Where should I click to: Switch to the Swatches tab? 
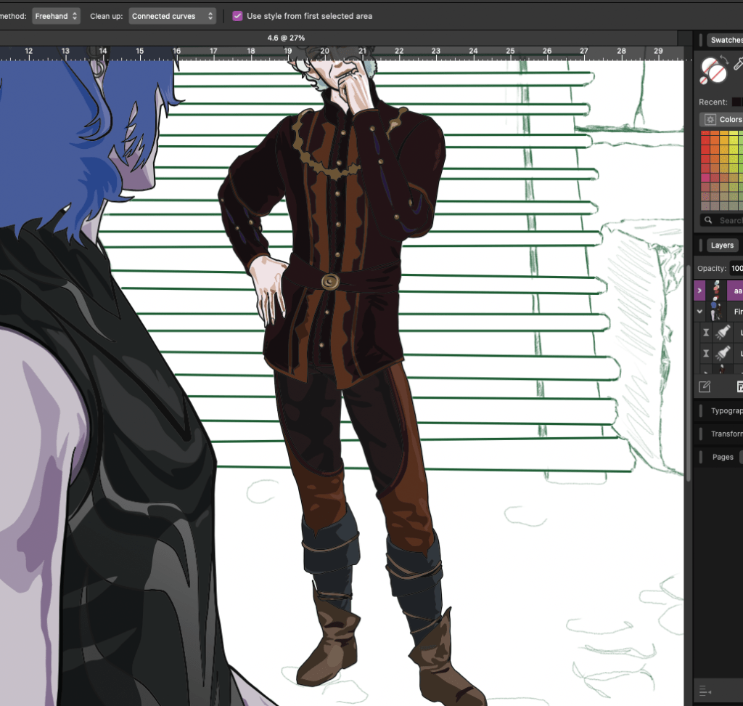click(726, 40)
